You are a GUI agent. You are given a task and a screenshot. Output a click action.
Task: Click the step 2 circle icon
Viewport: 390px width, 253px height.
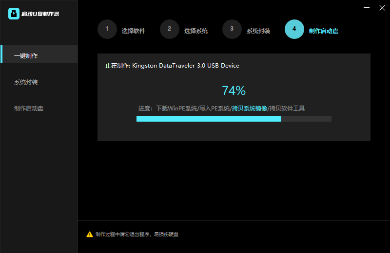pyautogui.click(x=169, y=29)
